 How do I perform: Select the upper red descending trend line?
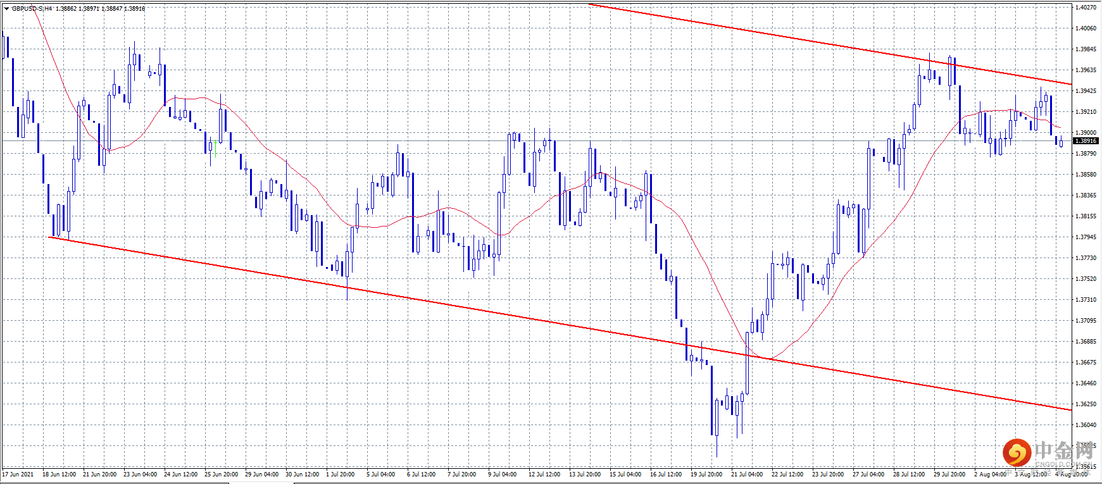830,44
